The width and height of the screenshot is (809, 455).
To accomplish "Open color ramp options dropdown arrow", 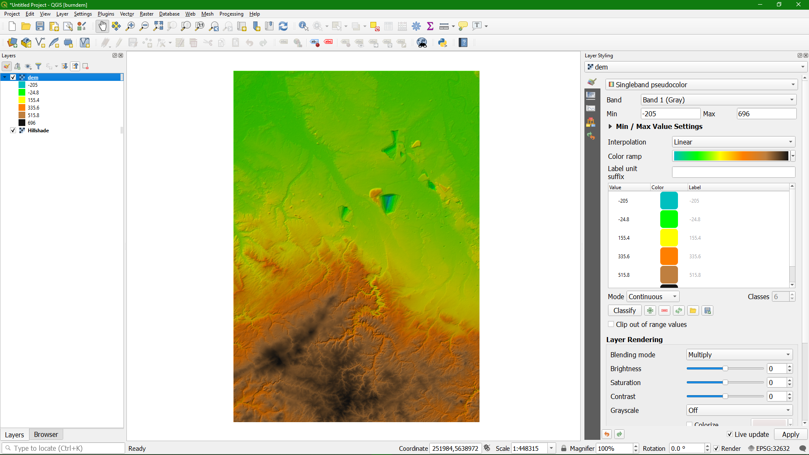I will point(793,156).
